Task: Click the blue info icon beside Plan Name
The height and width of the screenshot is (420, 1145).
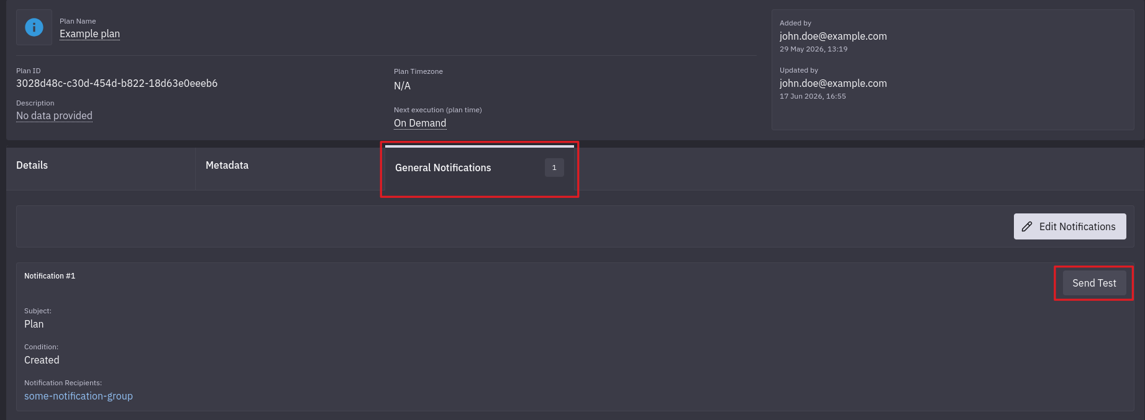Action: click(34, 27)
